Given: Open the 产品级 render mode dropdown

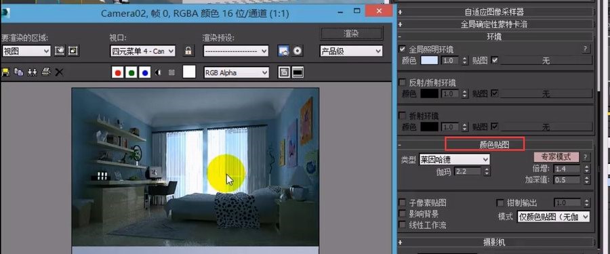Looking at the screenshot, I should [351, 51].
